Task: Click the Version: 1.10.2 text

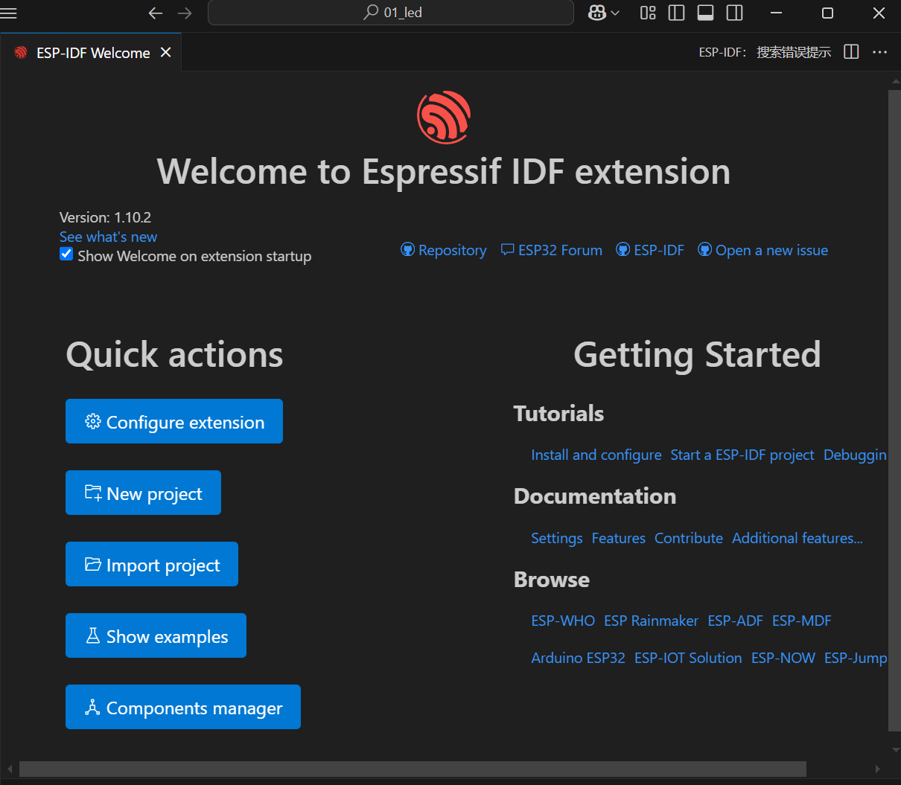Action: [105, 217]
